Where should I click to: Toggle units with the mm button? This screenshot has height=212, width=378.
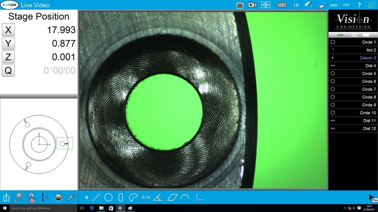[333, 5]
